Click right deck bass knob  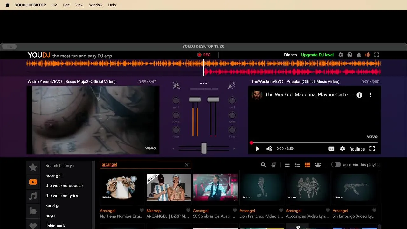(x=232, y=115)
